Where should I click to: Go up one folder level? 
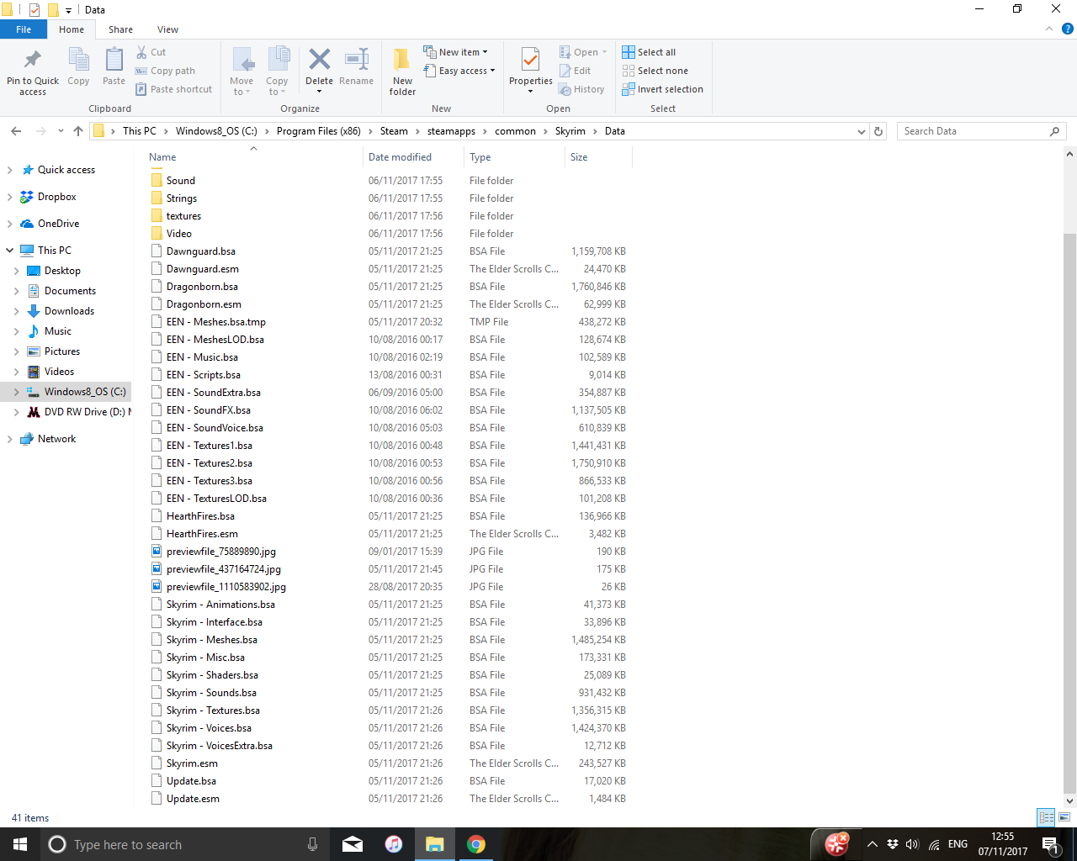pyautogui.click(x=78, y=131)
